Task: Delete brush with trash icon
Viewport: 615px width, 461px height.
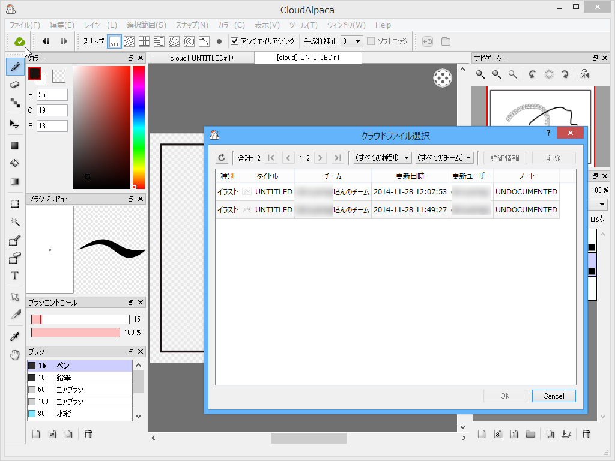Action: click(88, 434)
